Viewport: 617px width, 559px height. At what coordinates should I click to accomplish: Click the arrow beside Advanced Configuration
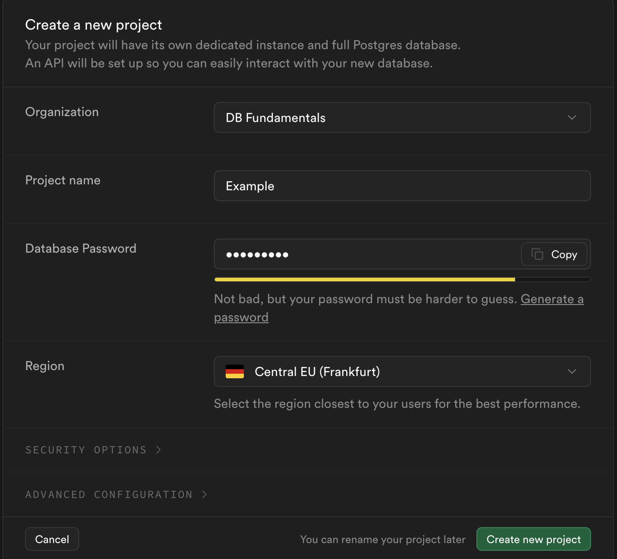click(204, 494)
